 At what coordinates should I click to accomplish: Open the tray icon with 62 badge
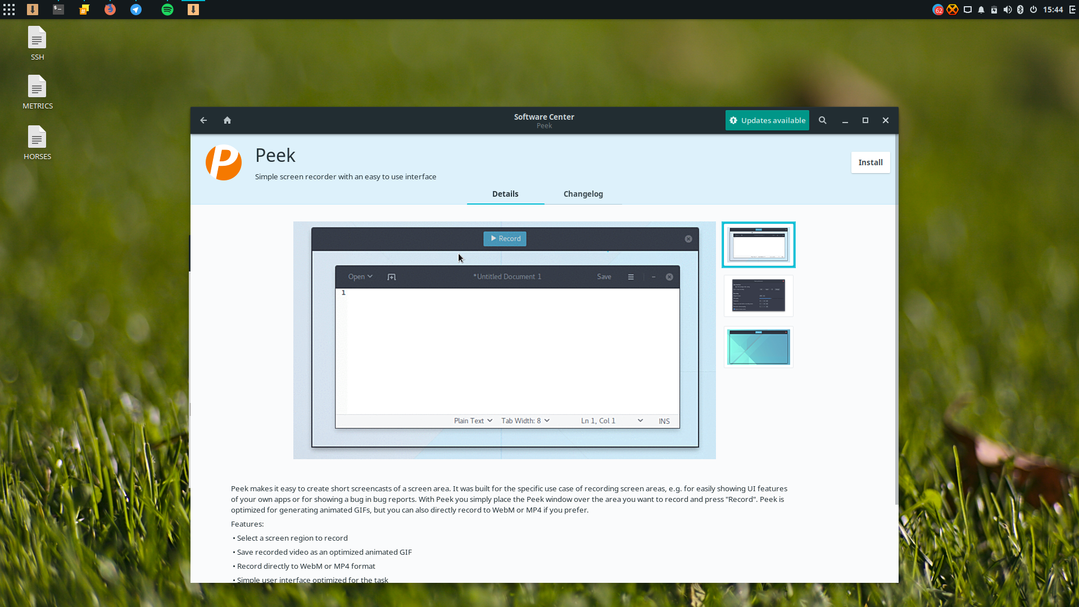[938, 10]
